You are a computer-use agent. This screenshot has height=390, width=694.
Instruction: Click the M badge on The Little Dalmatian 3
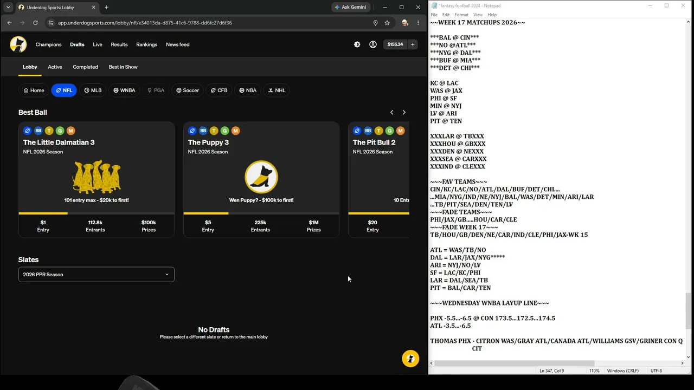point(71,131)
